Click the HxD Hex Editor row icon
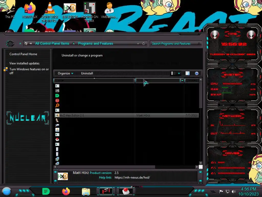262x197 pixels. coord(57,115)
